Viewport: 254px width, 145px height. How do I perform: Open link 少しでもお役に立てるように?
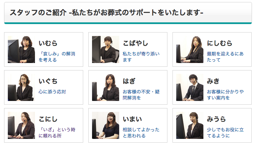[225, 133]
